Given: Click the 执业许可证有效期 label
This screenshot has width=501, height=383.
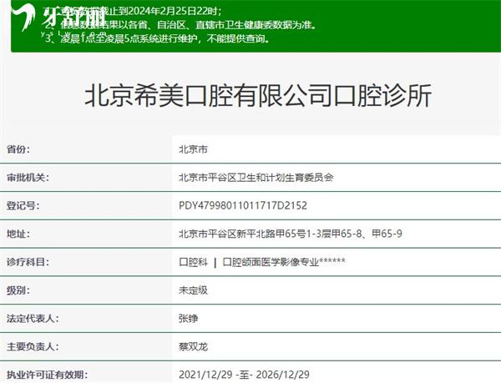Looking at the screenshot, I should 48,375.
